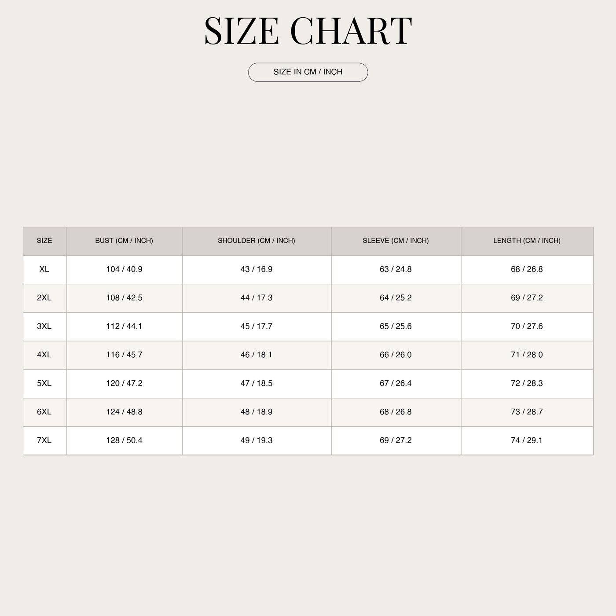Click bust value 104 / 40.9
The height and width of the screenshot is (616, 616).
coord(124,269)
